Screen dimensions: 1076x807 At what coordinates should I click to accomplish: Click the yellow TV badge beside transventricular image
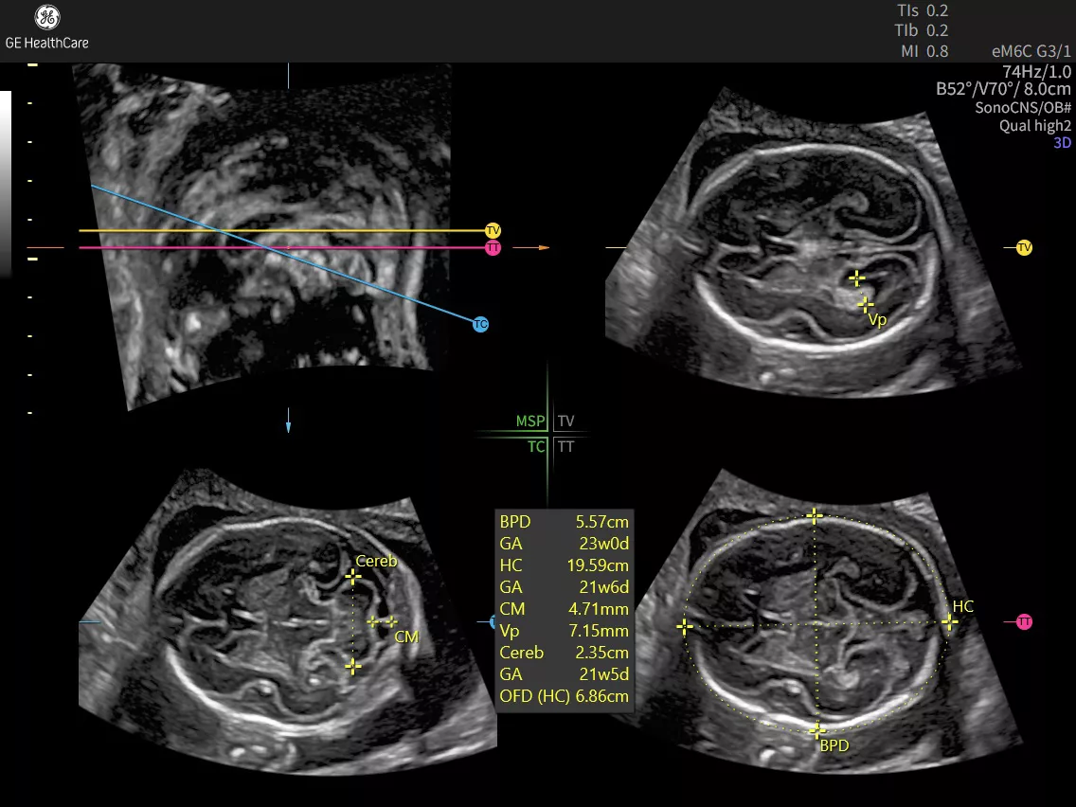coord(1024,247)
